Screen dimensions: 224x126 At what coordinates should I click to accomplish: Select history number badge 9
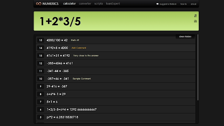coord(41,86)
